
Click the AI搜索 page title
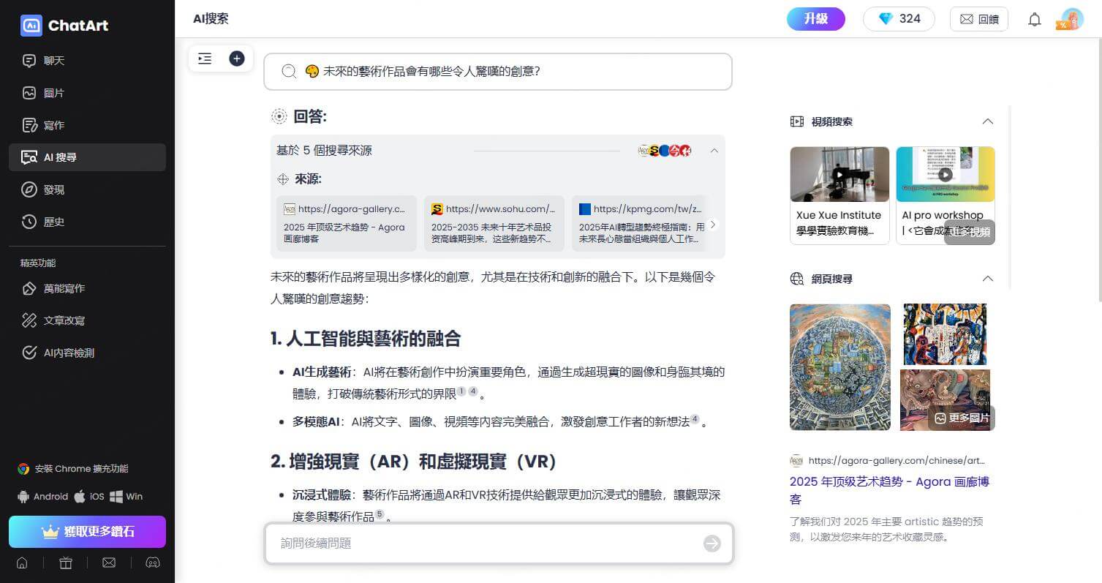tap(211, 19)
